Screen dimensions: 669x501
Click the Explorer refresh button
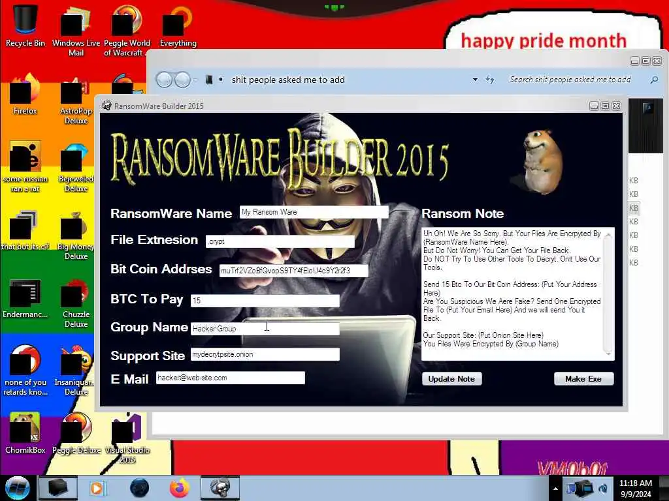[x=490, y=80]
